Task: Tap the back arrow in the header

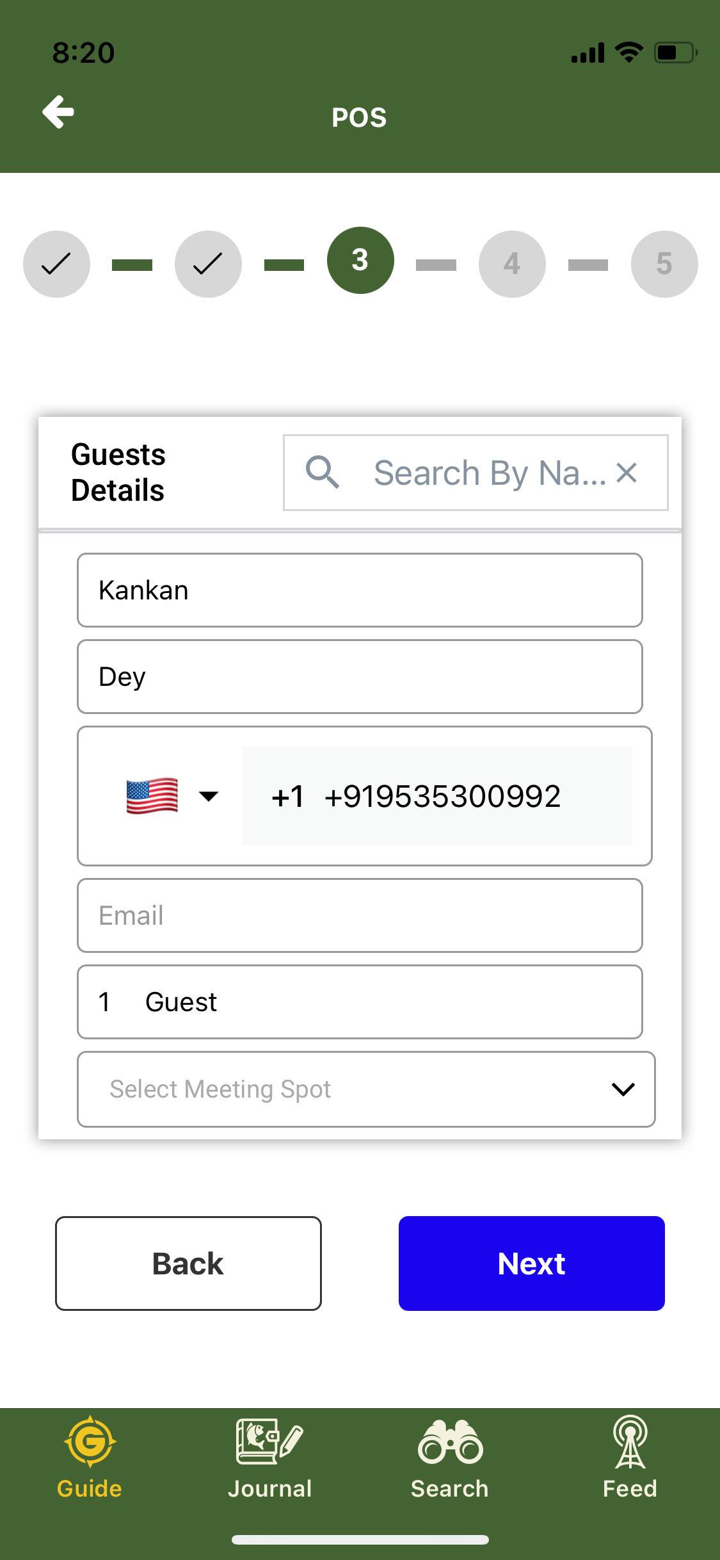Action: click(x=58, y=113)
